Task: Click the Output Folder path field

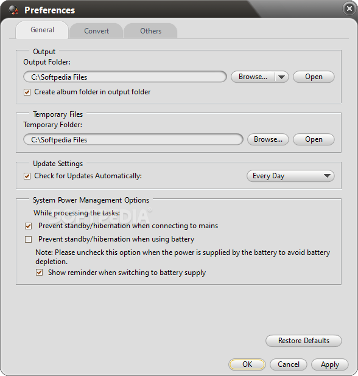Action: pyautogui.click(x=125, y=77)
